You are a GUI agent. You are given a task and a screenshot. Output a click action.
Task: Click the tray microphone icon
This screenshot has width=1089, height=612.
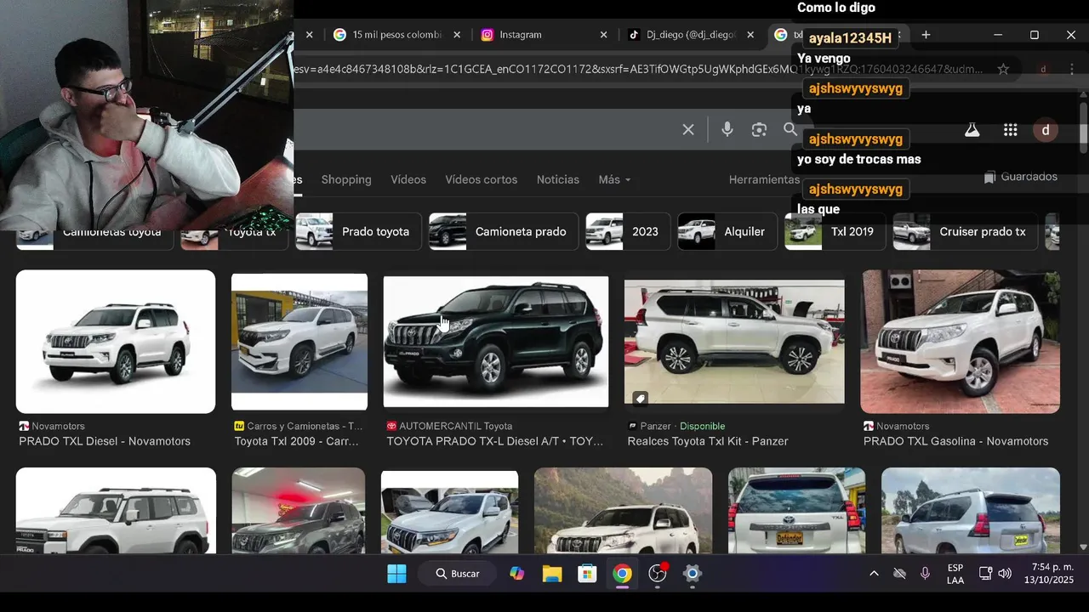click(925, 574)
